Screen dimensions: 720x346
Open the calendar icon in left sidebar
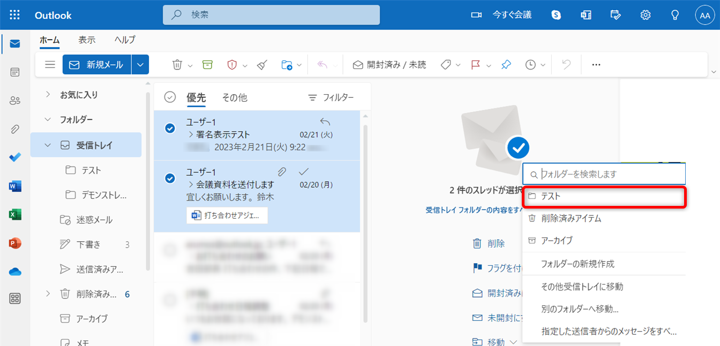(15, 72)
